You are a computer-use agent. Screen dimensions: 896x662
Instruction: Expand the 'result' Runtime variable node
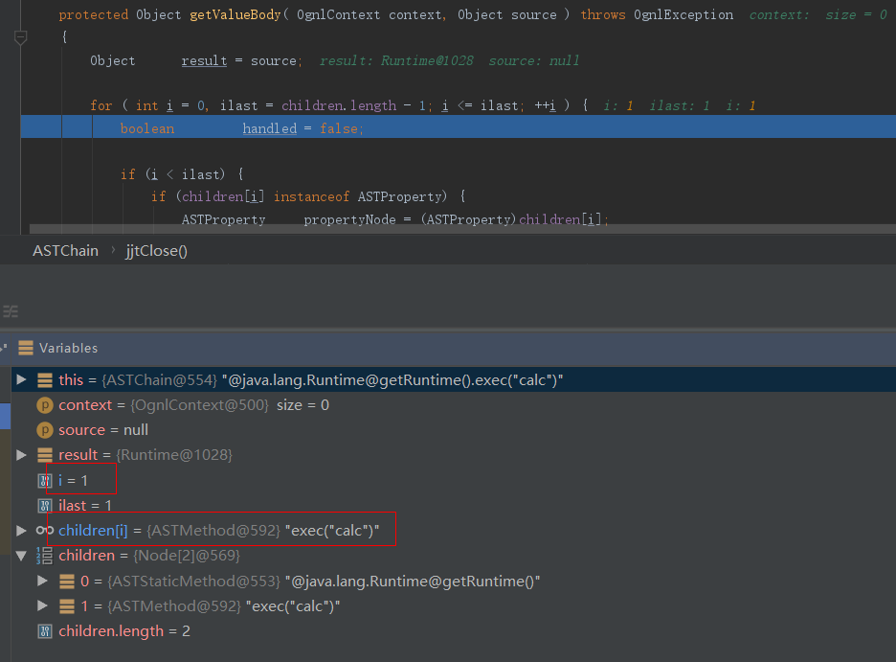point(21,455)
